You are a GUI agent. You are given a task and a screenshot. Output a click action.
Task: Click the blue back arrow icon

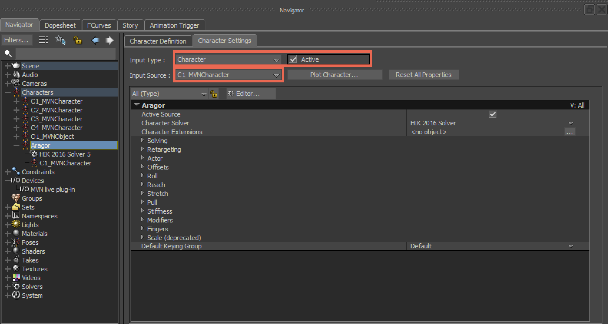point(95,40)
